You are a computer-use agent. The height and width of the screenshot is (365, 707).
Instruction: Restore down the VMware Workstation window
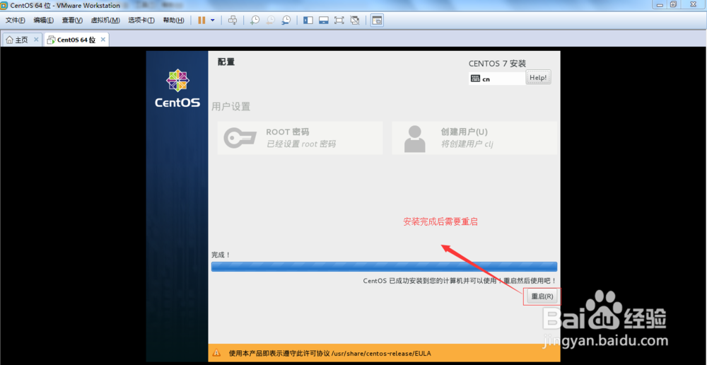[673, 4]
